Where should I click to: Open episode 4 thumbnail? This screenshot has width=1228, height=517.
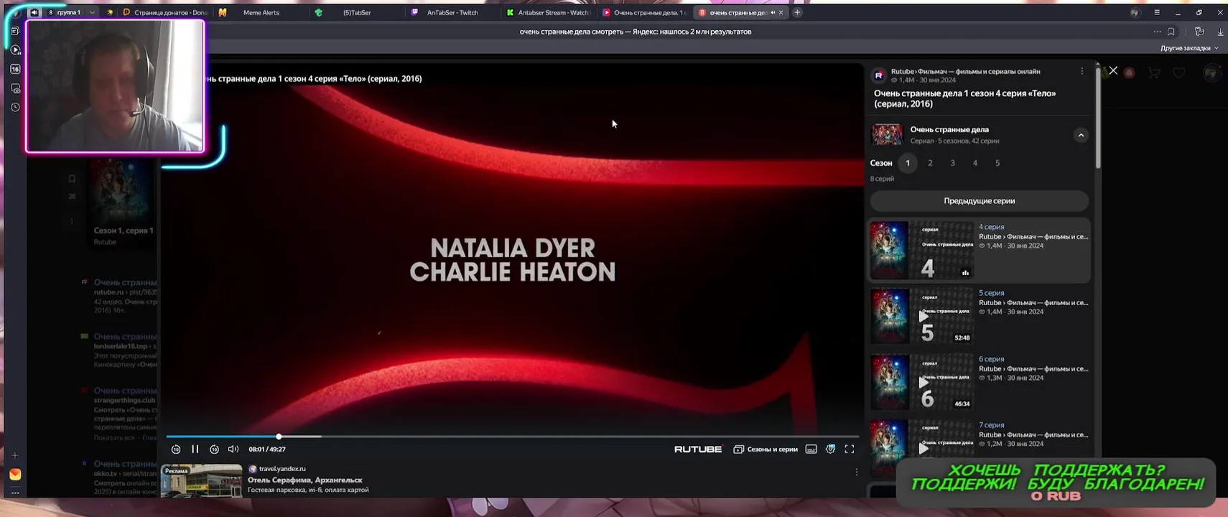point(922,250)
